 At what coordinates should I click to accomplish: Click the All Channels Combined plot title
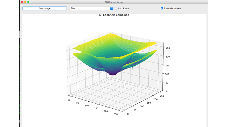click(x=114, y=15)
